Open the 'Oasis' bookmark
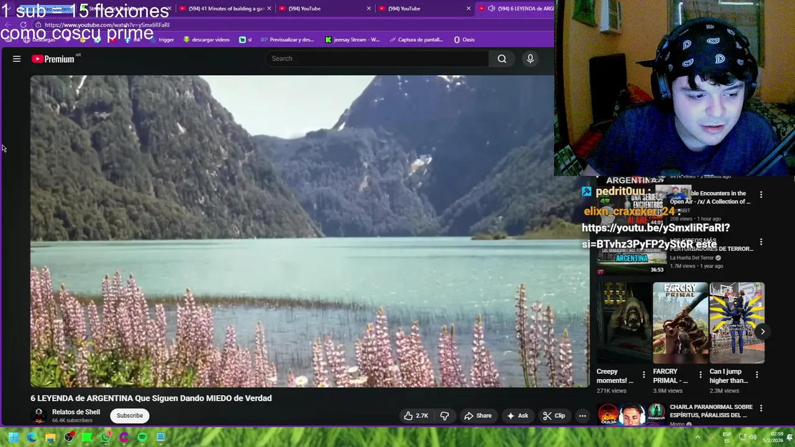This screenshot has height=447, width=795. pyautogui.click(x=464, y=40)
